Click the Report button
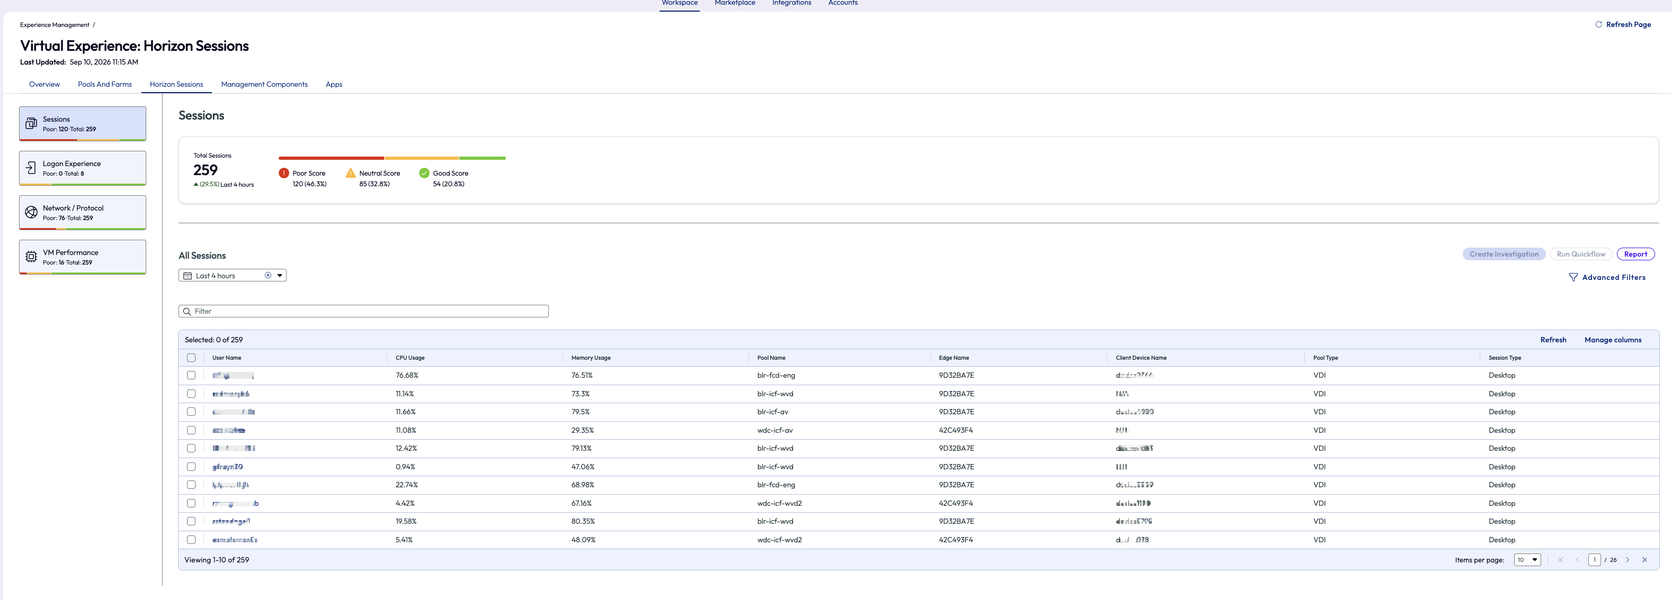Screen dimensions: 1672x600 pyautogui.click(x=1635, y=254)
